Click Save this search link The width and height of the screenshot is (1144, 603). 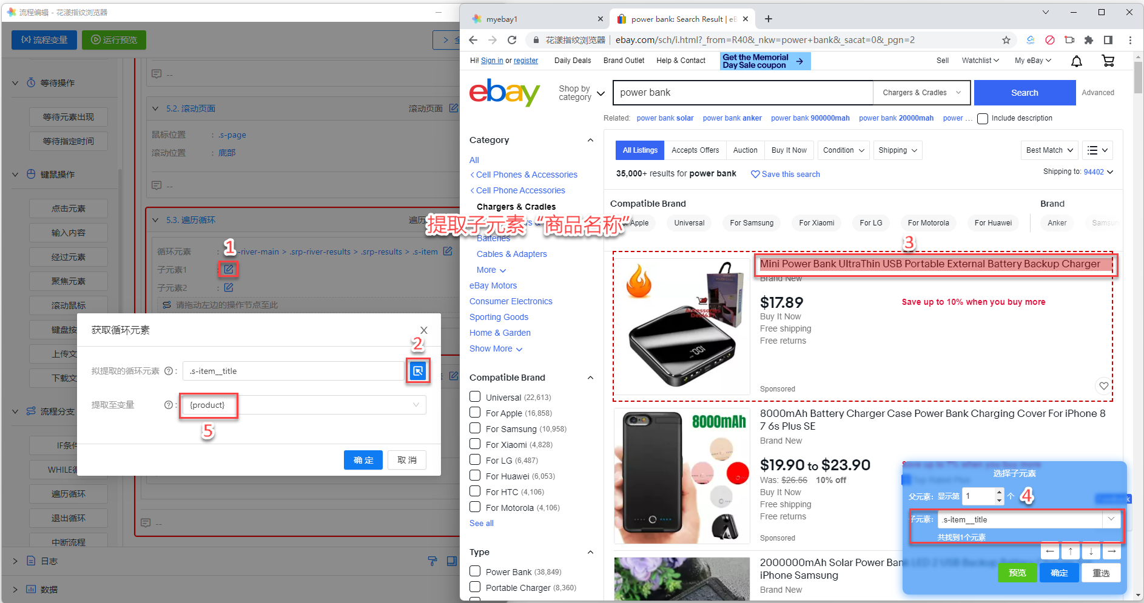[785, 174]
